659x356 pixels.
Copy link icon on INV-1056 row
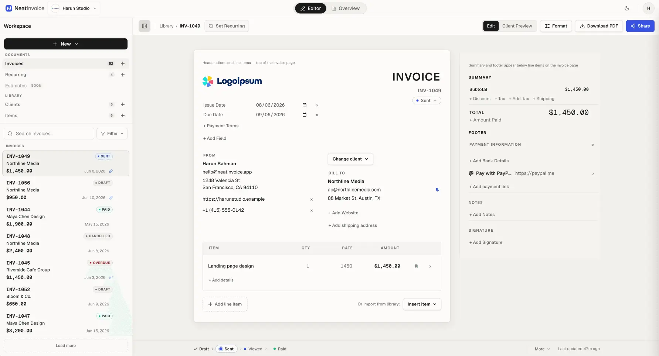(111, 198)
